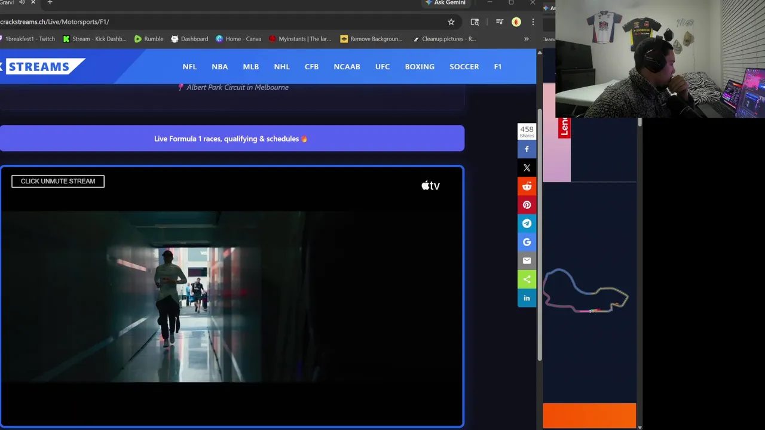Go to the MLB streams section

tap(251, 66)
